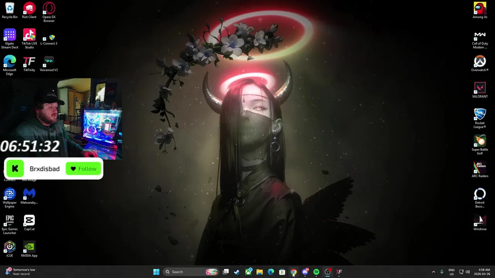Select the NVIDIA App shortcut
Viewport: 495px width, 278px height.
pyautogui.click(x=29, y=249)
